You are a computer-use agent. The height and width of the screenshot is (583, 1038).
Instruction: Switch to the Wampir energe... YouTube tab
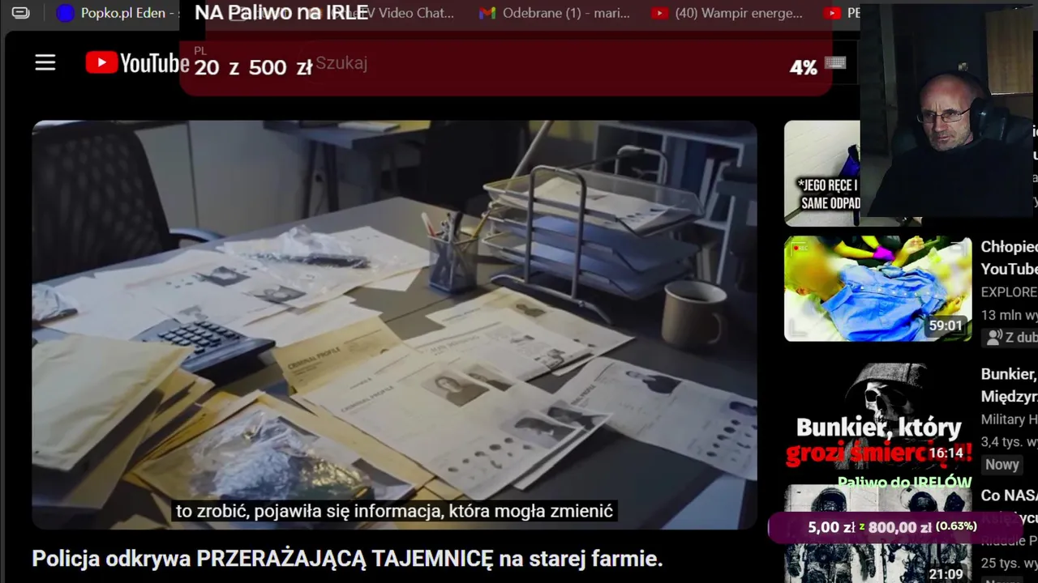727,13
